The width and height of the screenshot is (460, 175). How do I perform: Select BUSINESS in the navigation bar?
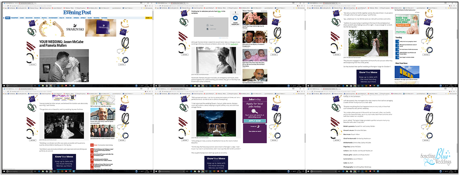(37, 18)
